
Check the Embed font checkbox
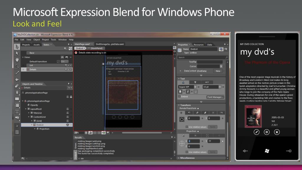179,97
